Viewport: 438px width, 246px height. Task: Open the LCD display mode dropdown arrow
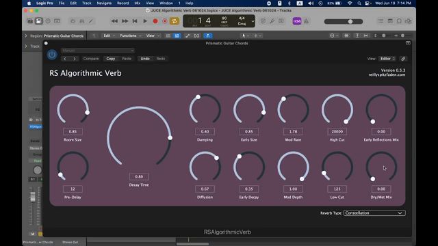point(253,21)
